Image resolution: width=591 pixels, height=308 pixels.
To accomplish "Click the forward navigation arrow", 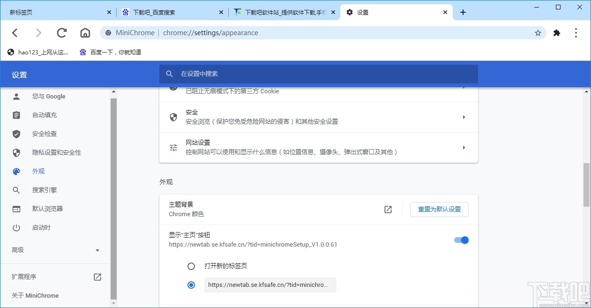I will pyautogui.click(x=38, y=33).
